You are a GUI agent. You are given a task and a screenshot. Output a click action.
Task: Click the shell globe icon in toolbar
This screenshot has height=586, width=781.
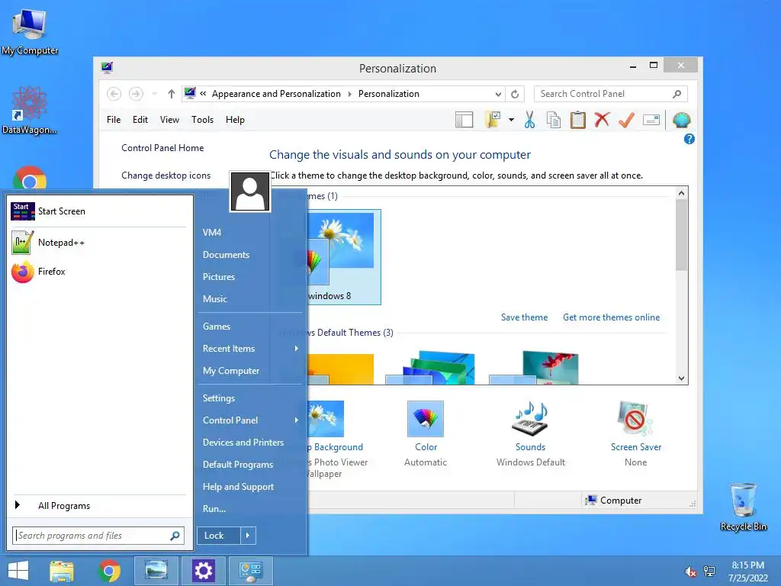681,120
